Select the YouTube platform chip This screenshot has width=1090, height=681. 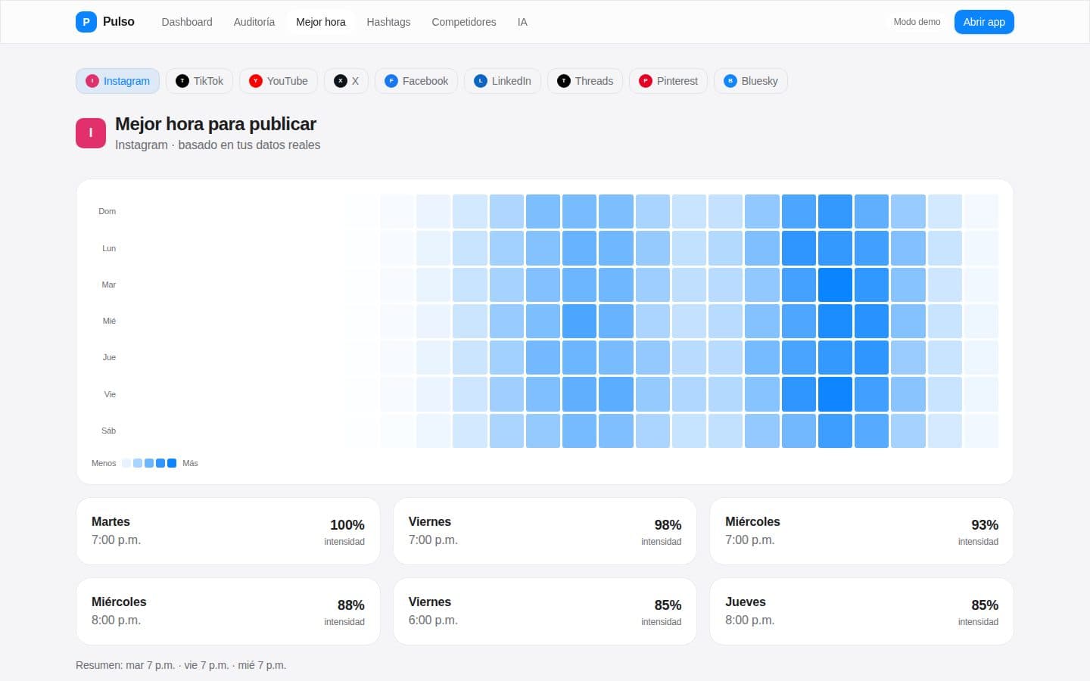pyautogui.click(x=279, y=81)
